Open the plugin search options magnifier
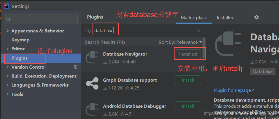Screen dimensions: 279x119 pyautogui.click(x=88, y=31)
